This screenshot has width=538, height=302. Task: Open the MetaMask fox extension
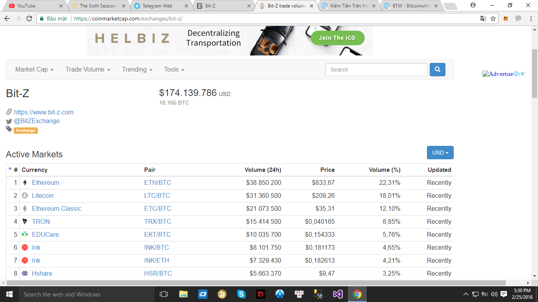click(506, 18)
